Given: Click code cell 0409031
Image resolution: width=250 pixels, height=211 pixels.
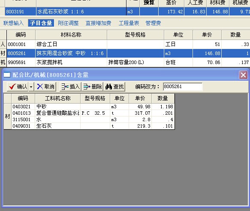Looking at the screenshot, I should [x=23, y=126].
